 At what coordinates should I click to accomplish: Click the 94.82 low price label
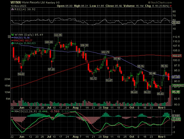[x=21, y=74]
